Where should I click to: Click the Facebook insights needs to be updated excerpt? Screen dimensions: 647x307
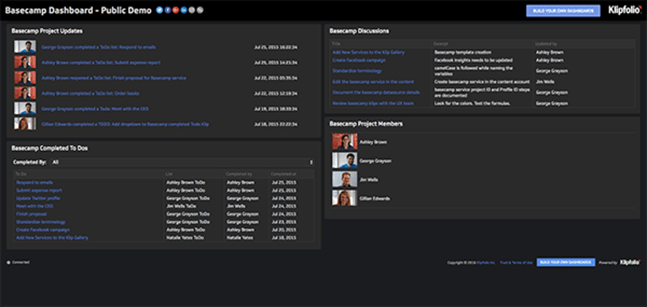(473, 60)
